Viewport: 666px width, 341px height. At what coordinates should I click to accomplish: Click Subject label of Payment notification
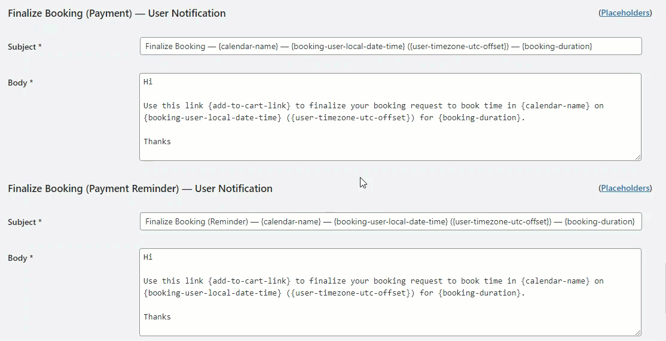click(x=25, y=47)
